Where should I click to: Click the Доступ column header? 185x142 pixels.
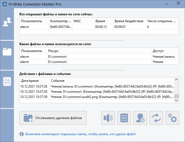pos(165,51)
